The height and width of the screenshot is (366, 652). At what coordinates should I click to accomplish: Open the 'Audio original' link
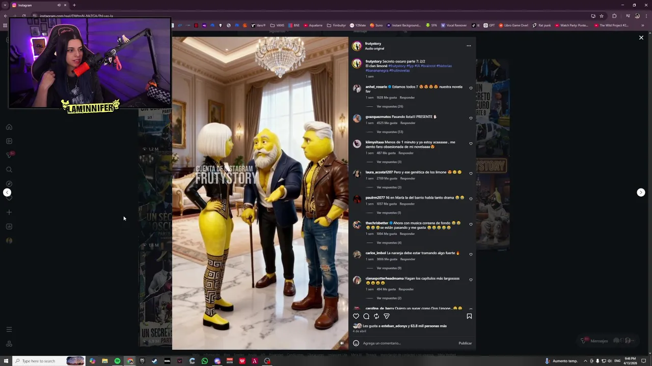[374, 49]
